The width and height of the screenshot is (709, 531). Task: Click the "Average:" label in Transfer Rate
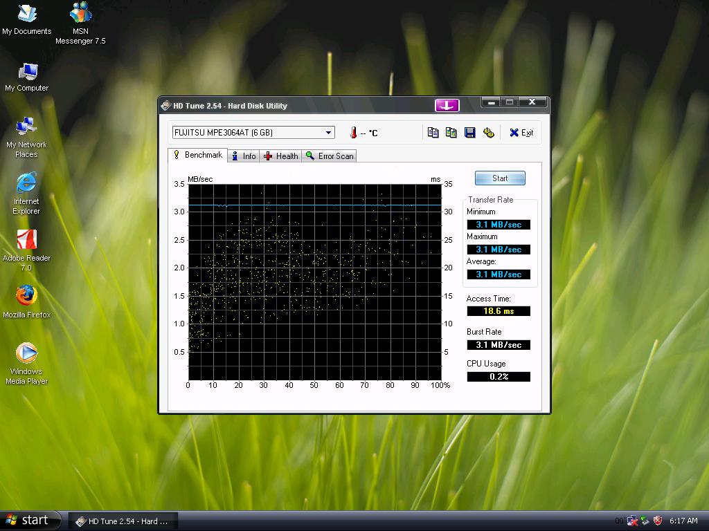coord(481,261)
